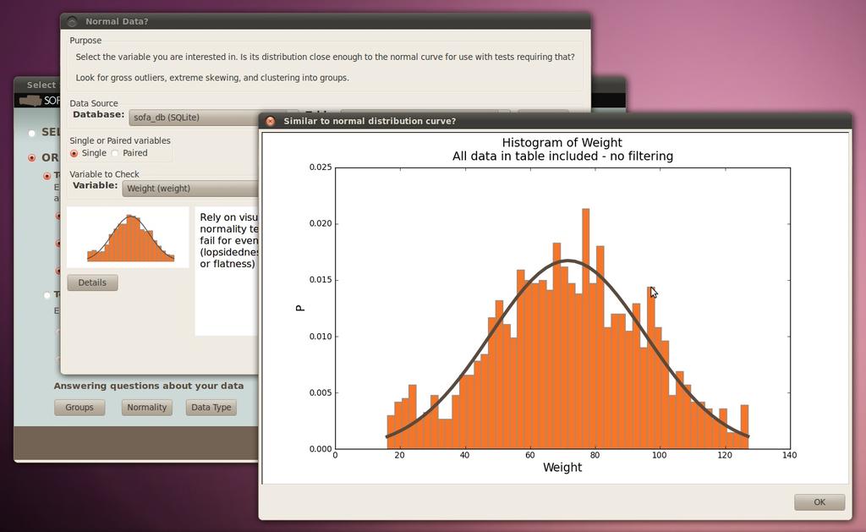Screen dimensions: 866x532
Task: Select the 'OR...' radio option in back window
Action: pos(32,158)
